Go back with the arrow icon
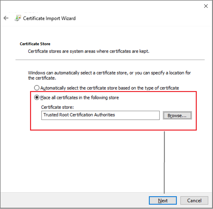This screenshot has height=209, width=213. tap(6, 18)
